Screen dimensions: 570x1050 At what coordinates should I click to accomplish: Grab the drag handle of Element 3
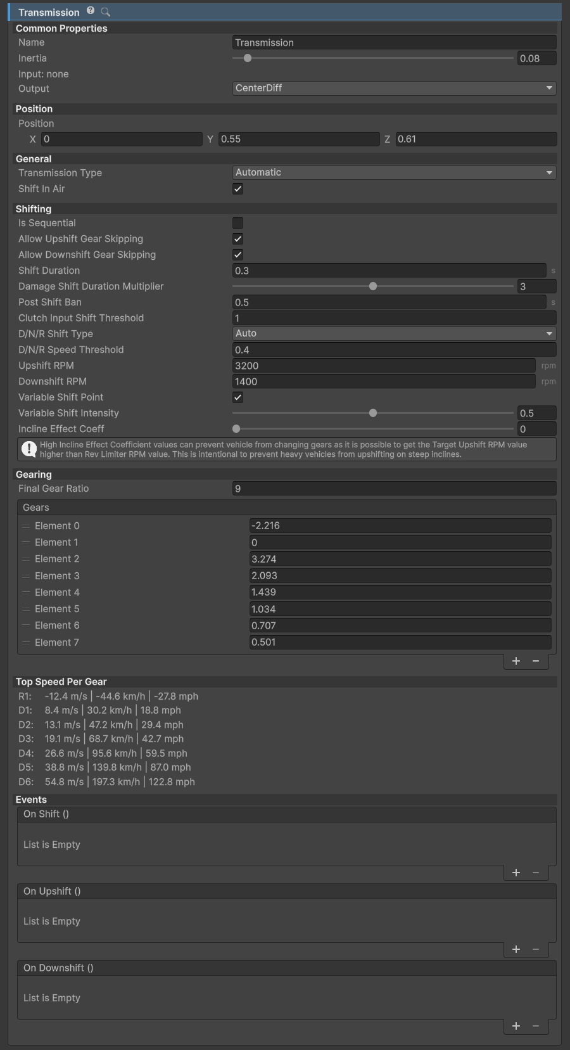(x=26, y=576)
